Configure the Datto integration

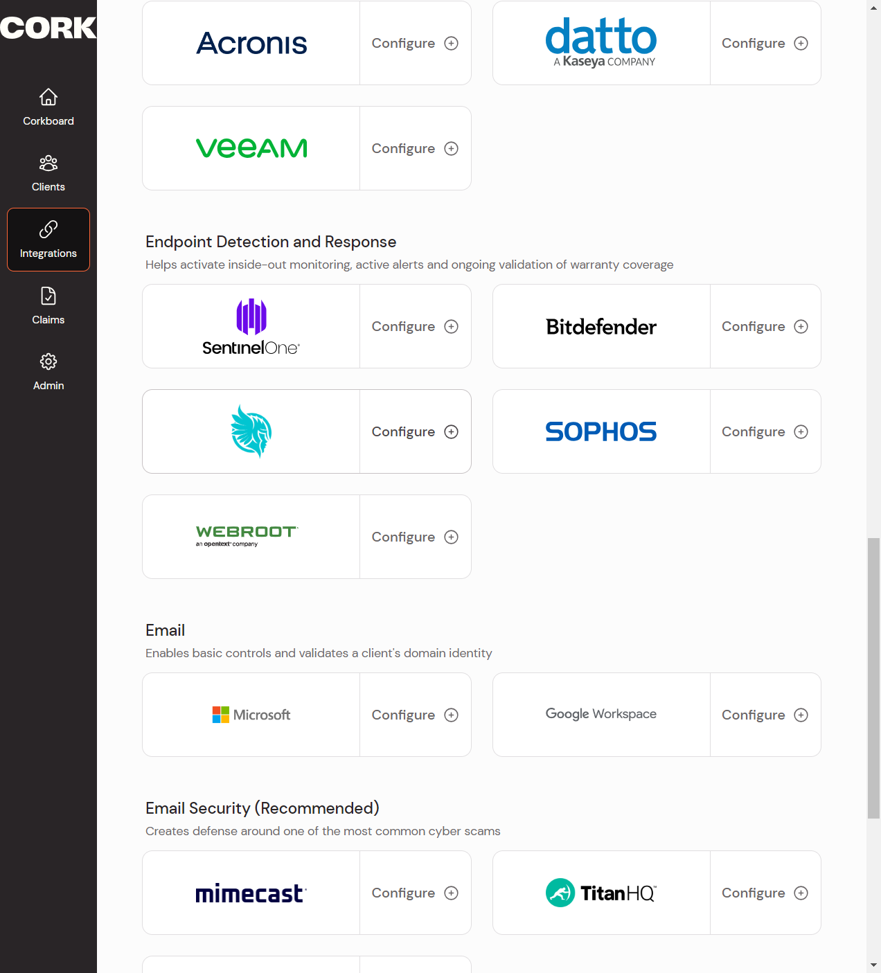[765, 43]
